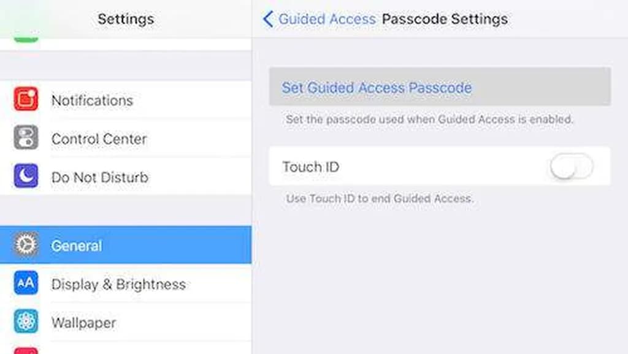Tap the back chevron arrow
Image resolution: width=628 pixels, height=354 pixels.
[268, 19]
